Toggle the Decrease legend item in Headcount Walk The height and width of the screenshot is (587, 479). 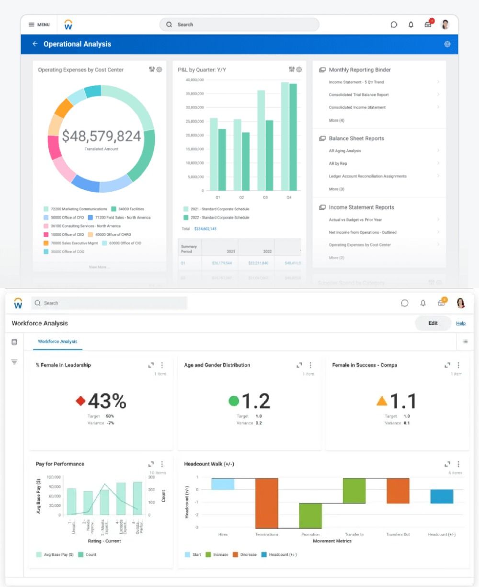click(x=245, y=554)
